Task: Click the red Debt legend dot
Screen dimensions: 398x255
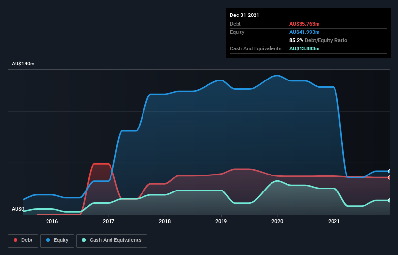Action: pyautogui.click(x=16, y=240)
